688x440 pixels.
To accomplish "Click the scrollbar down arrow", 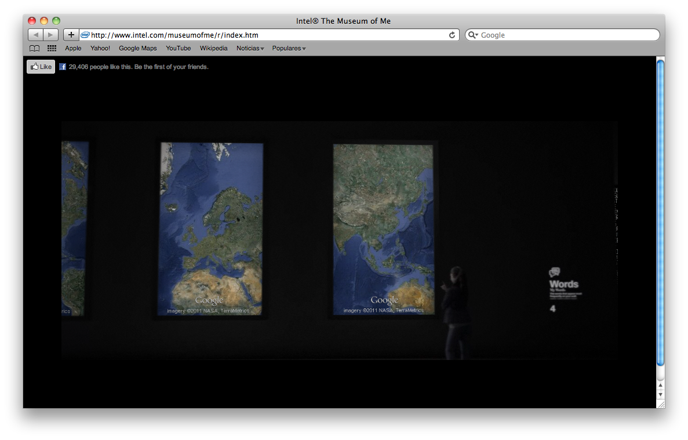I will (x=660, y=394).
